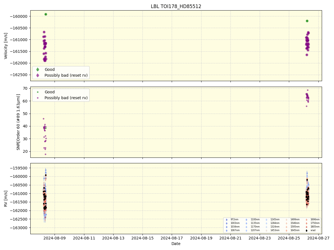Screen dimensions: 334x250
Task: Click the 1207nm legend marker
Action: pyautogui.click(x=247, y=231)
